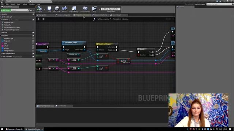The image size is (234, 131).
Task: Open My Blueprint view options eye dropdown
Action: click(x=32, y=10)
